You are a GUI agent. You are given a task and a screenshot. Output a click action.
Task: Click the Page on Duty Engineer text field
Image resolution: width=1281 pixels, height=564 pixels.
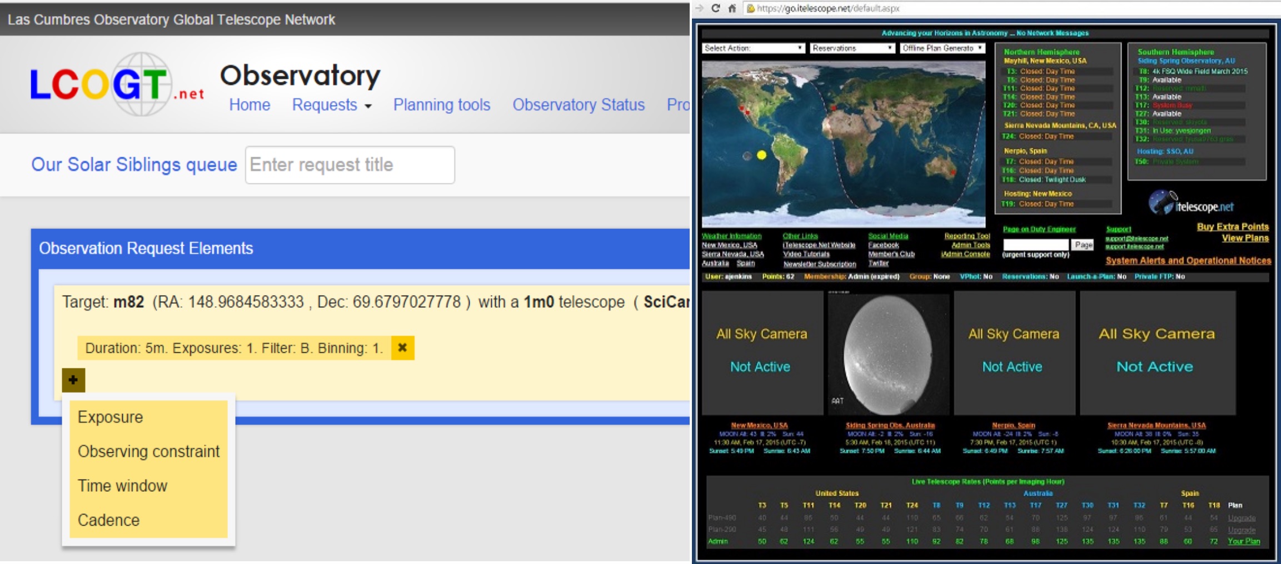tap(1035, 244)
